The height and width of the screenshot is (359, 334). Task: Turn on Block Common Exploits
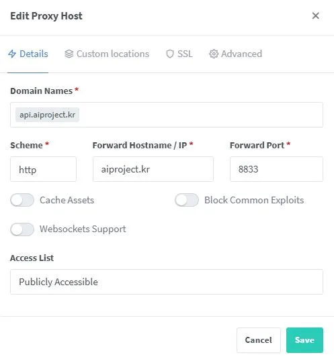pyautogui.click(x=187, y=200)
